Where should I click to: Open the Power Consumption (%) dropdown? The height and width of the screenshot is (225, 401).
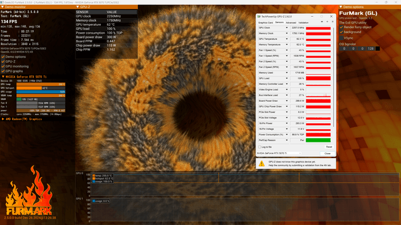click(286, 134)
